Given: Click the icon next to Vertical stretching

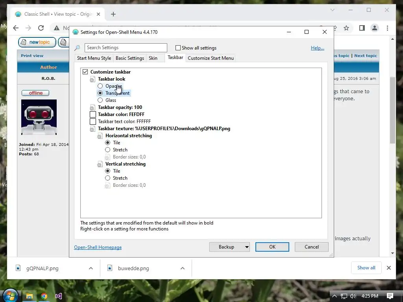Looking at the screenshot, I should (100, 164).
